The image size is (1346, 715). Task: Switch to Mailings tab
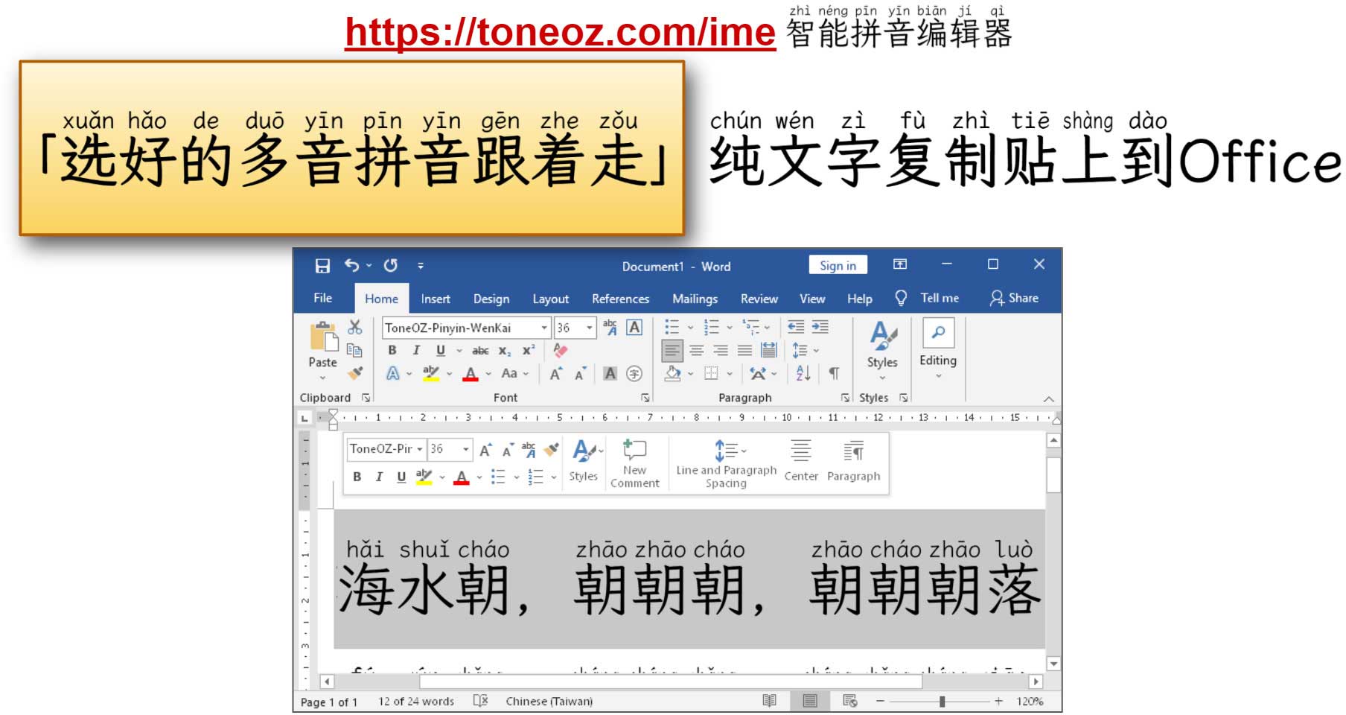coord(695,299)
